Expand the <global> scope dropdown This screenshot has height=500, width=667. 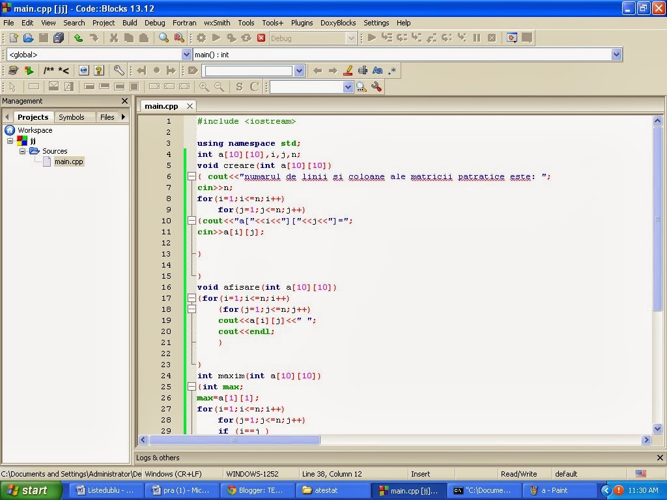[186, 55]
